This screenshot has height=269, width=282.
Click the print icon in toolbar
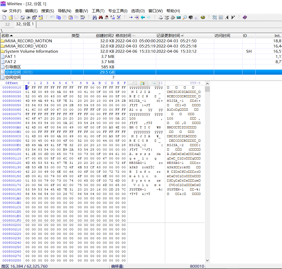(x=28, y=17)
